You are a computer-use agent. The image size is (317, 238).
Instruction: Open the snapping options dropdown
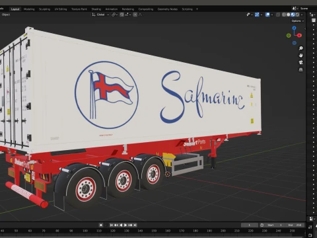(128, 15)
